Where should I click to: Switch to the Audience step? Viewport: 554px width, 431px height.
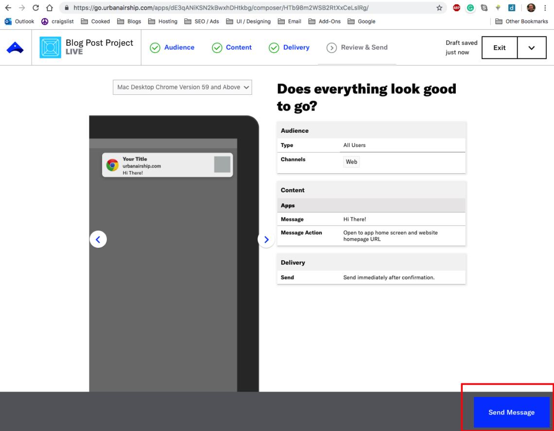tap(179, 47)
